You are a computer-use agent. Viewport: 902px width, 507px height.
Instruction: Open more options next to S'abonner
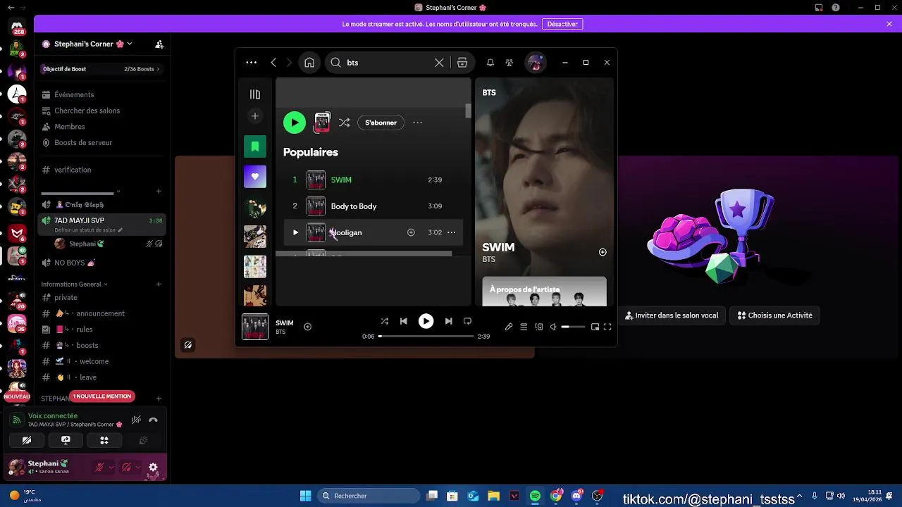pos(418,123)
